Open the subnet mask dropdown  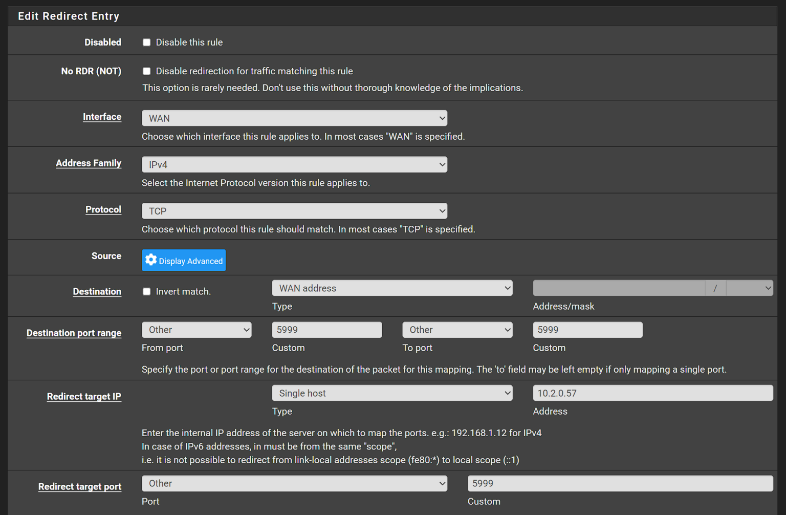coord(750,288)
